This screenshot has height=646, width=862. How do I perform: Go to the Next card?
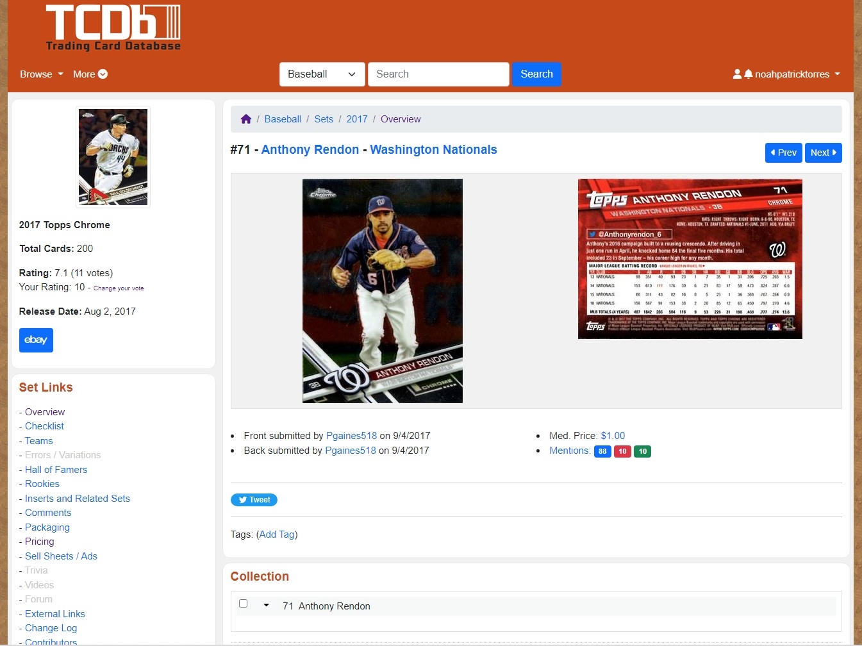click(823, 153)
